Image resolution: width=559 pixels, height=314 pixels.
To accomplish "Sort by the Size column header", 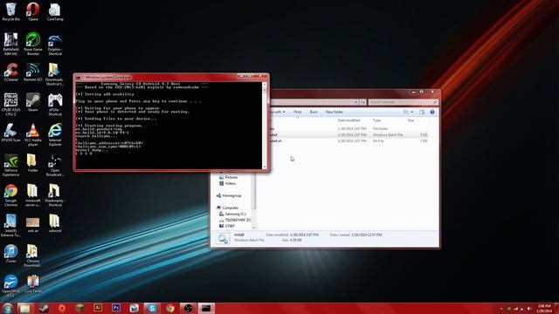I will [x=411, y=120].
